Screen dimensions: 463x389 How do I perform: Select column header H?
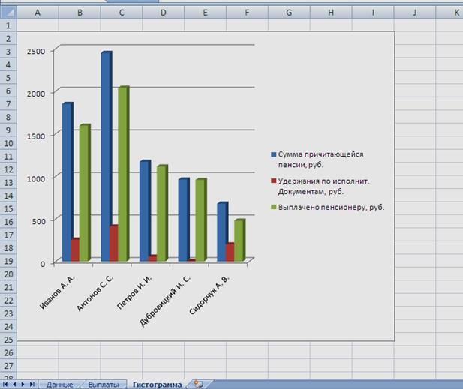point(331,13)
